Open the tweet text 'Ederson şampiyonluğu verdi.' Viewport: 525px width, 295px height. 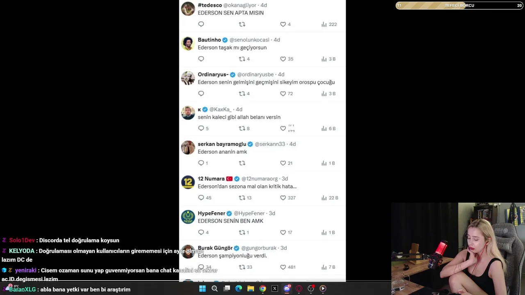(232, 256)
